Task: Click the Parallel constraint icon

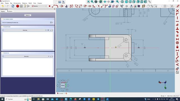Action: [177, 25]
